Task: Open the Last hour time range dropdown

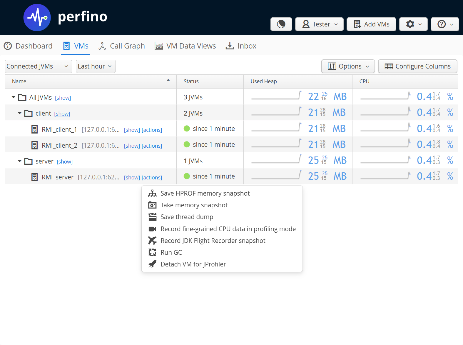Action: [x=96, y=66]
